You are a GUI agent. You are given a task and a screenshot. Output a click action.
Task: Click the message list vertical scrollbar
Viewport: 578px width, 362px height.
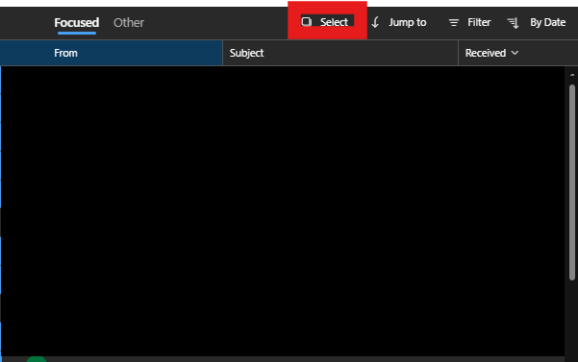pos(572,182)
